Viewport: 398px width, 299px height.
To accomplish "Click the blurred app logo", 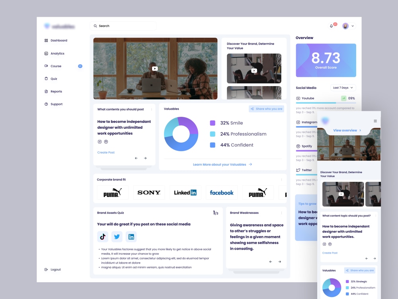I will pos(59,26).
